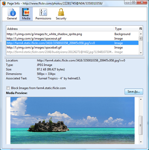Maximize the Page Info window
Image resolution: width=149 pixels, height=150 pixels.
tap(134, 2)
